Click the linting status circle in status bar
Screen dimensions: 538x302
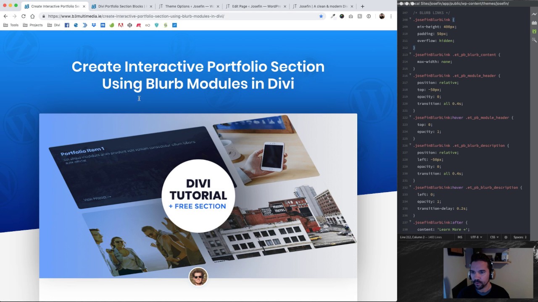(506, 237)
